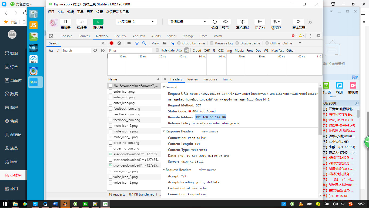Select the All request type filter
This screenshot has width=369, height=208.
point(187,50)
